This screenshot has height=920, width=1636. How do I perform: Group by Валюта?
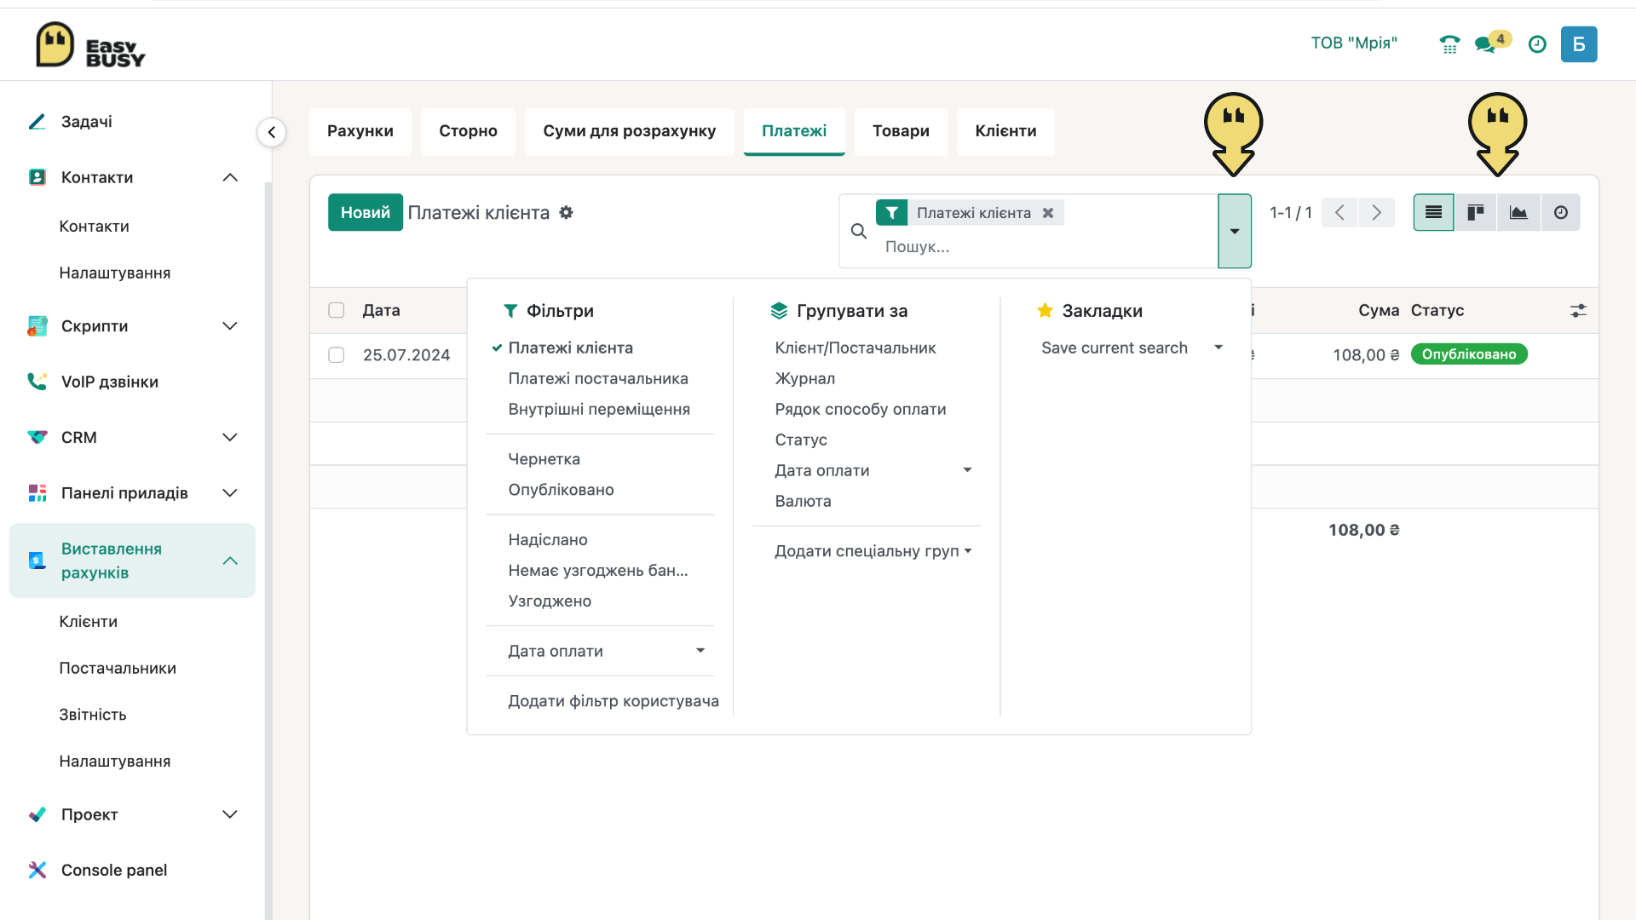[804, 501]
